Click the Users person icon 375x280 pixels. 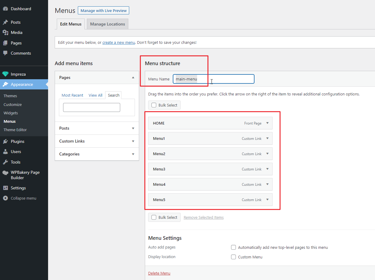pos(5,152)
